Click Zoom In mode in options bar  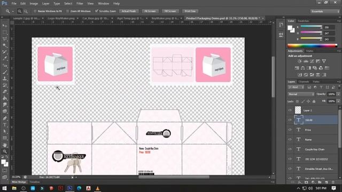[x=20, y=11]
